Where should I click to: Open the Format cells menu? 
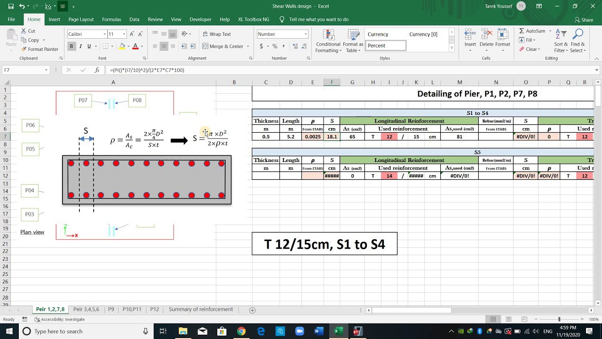pos(502,40)
